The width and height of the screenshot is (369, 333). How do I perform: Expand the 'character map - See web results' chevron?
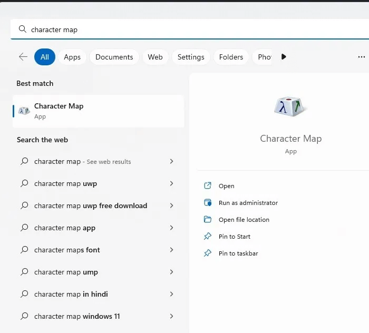pyautogui.click(x=171, y=161)
